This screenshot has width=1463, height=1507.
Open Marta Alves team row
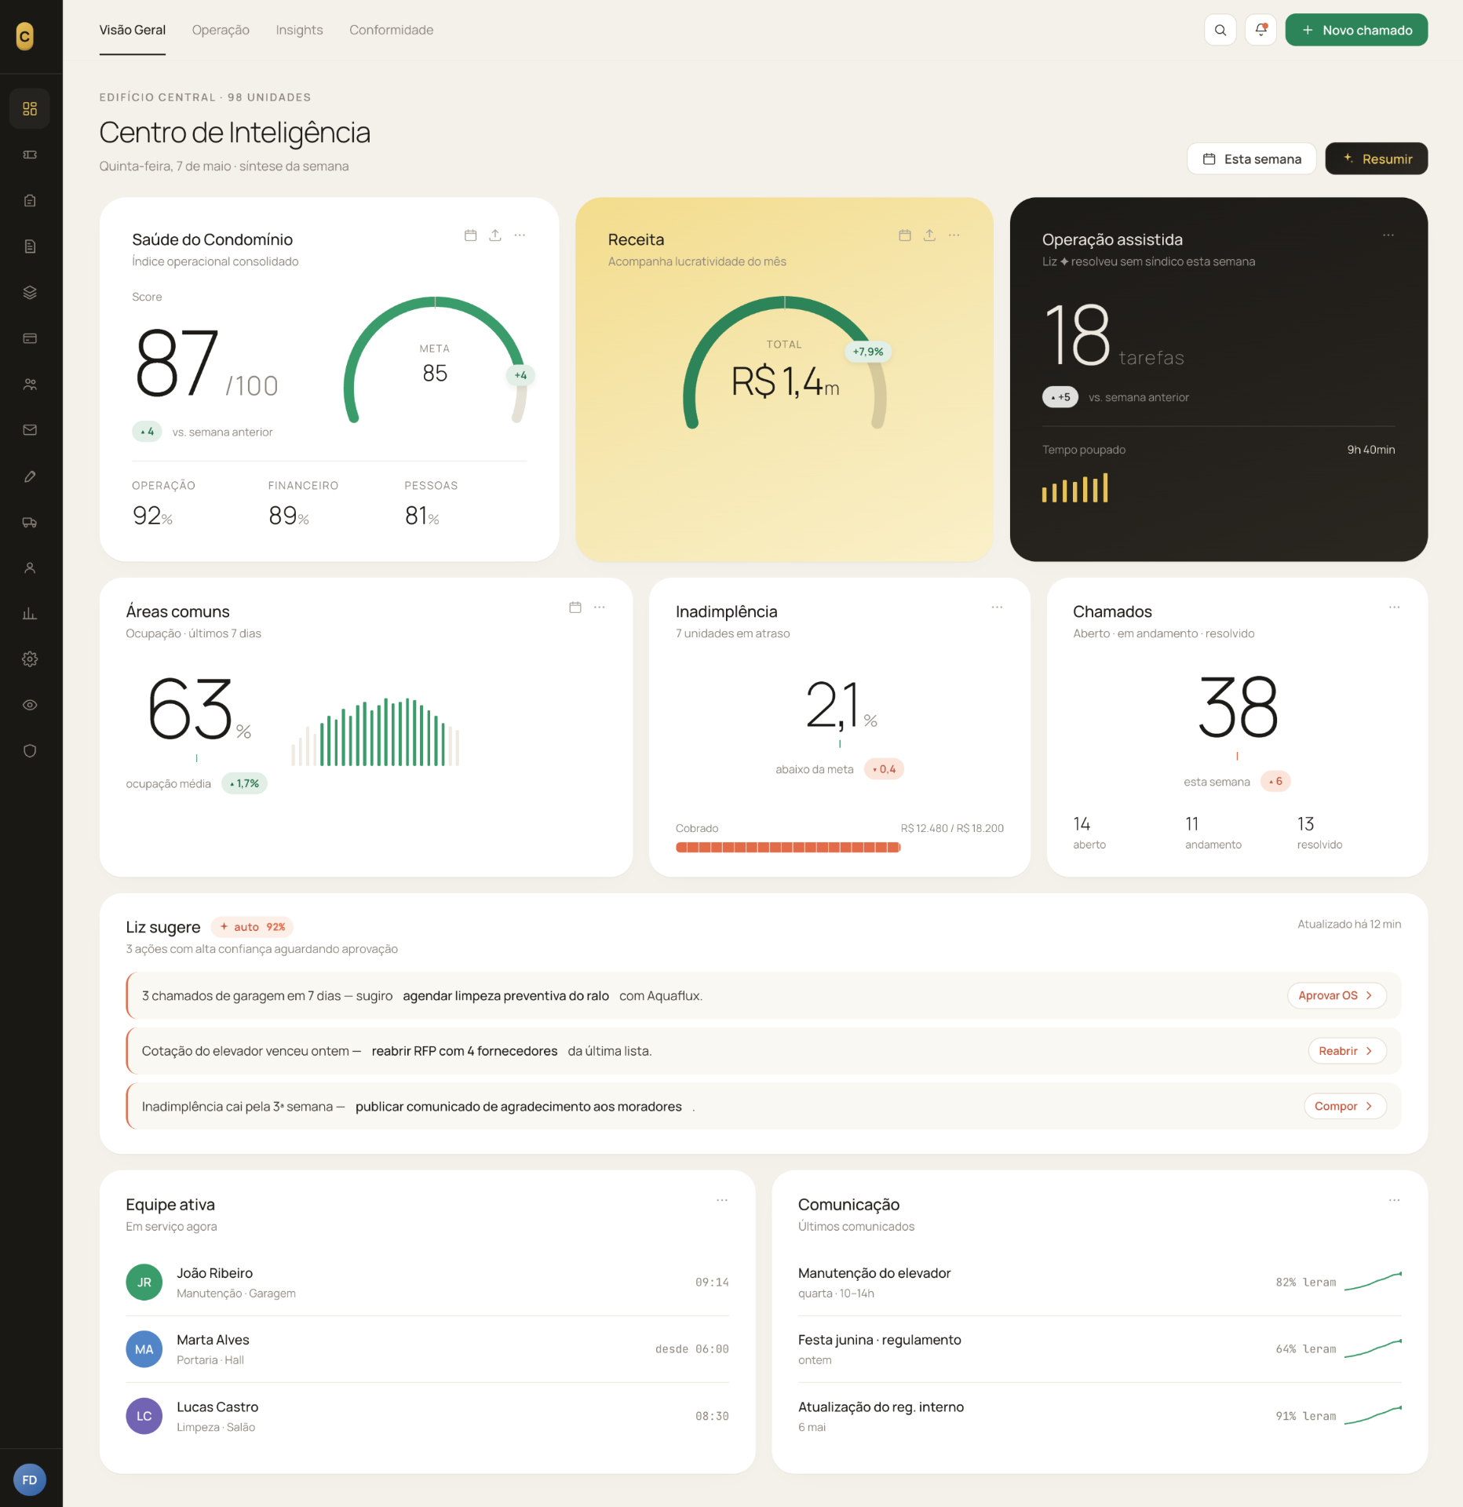[427, 1349]
